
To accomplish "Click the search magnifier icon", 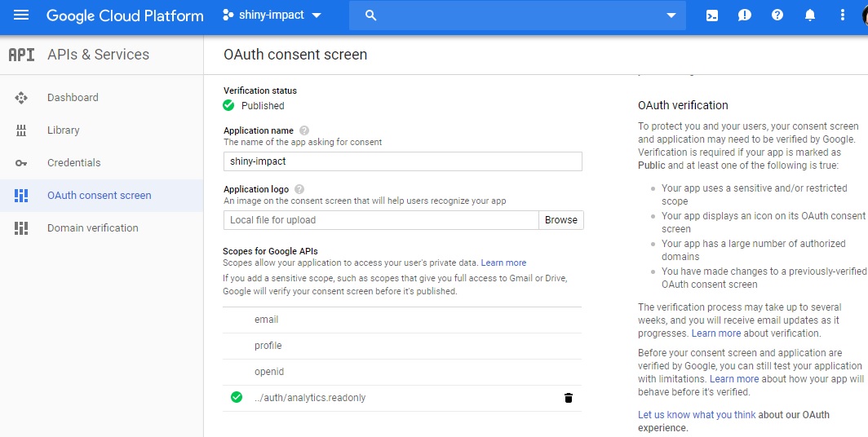I will click(x=371, y=15).
